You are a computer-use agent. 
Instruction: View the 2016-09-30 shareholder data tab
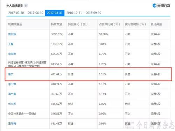pyautogui.click(x=93, y=13)
